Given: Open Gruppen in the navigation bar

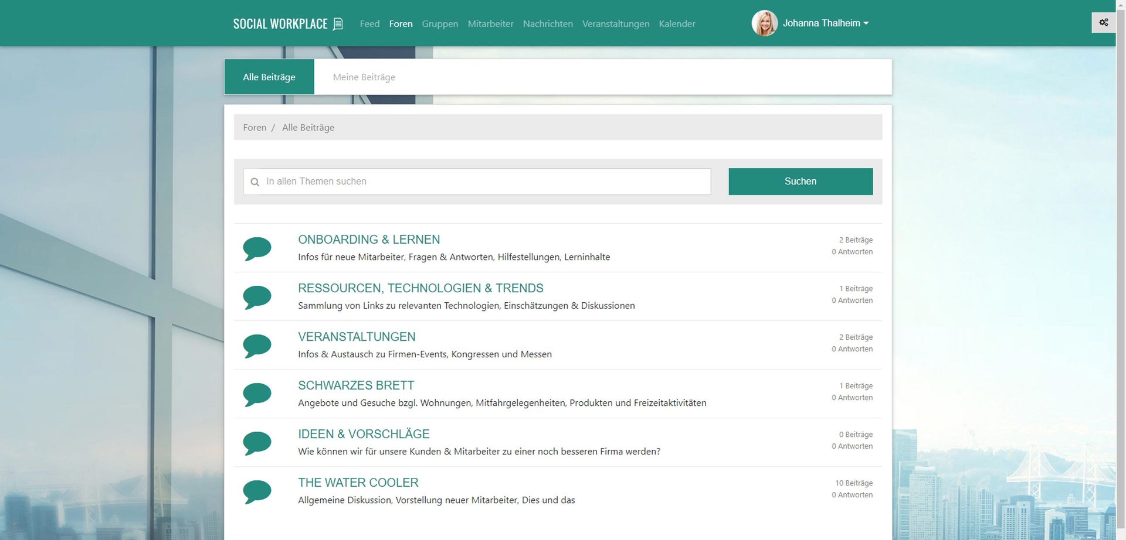Looking at the screenshot, I should pyautogui.click(x=440, y=24).
